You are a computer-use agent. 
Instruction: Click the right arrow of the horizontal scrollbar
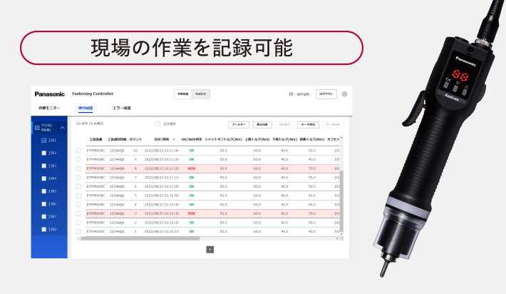(337, 238)
